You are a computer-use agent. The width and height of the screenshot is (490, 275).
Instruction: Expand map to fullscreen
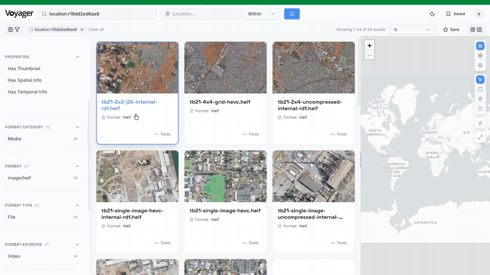click(480, 137)
